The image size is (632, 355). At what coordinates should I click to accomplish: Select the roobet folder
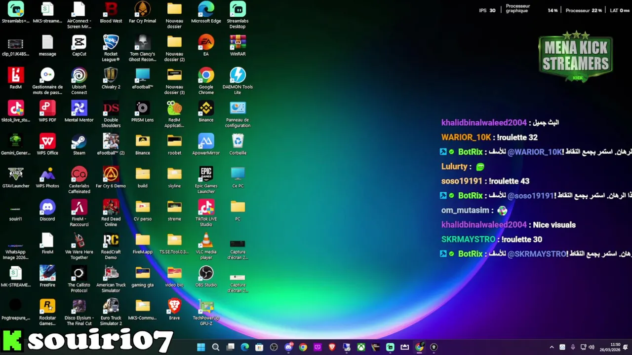point(174,145)
